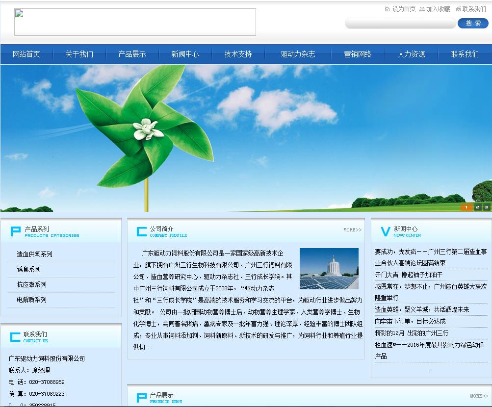Switch banner to slide 2
The height and width of the screenshot is (407, 492).
pos(477,207)
